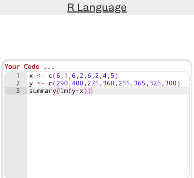This screenshot has width=194, height=178.
Task: Click the assignment arrow on line 2
Action: 41,83
